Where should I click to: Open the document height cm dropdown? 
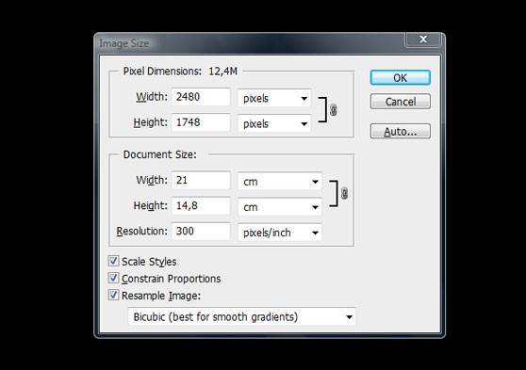280,207
